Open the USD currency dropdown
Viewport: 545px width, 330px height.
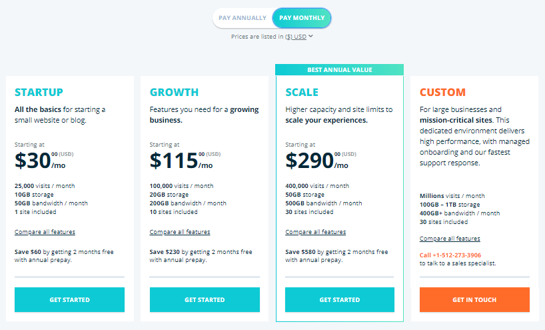(296, 37)
